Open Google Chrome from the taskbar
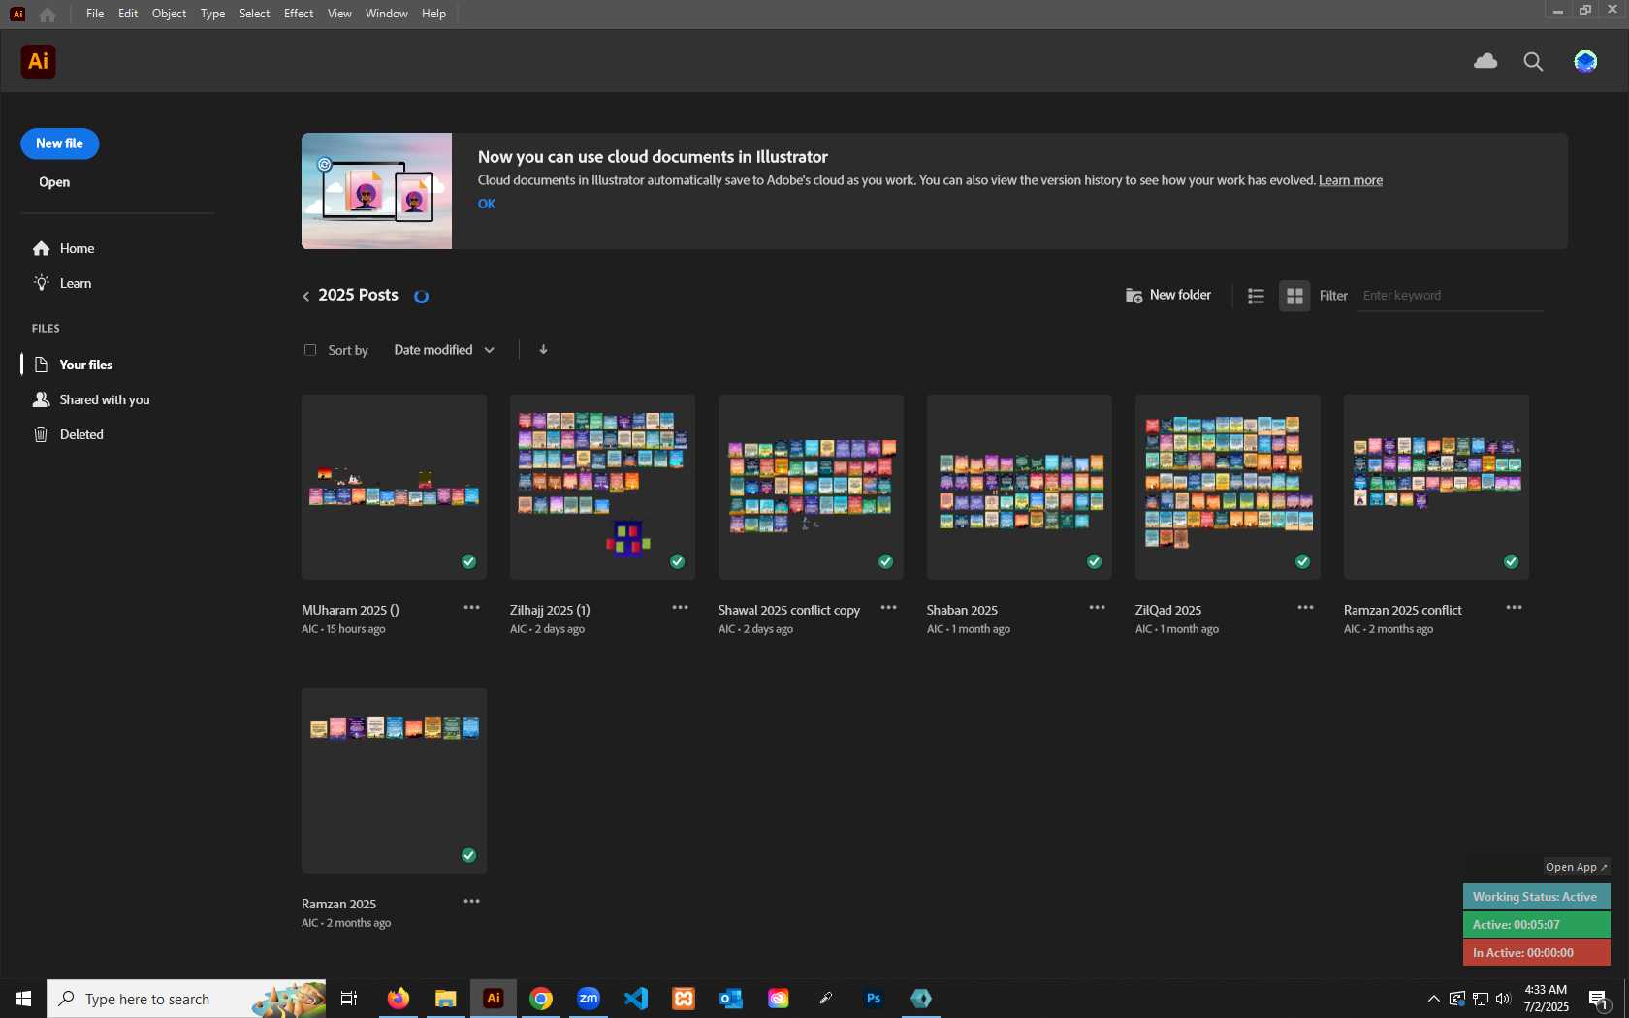The width and height of the screenshot is (1629, 1018). (541, 999)
